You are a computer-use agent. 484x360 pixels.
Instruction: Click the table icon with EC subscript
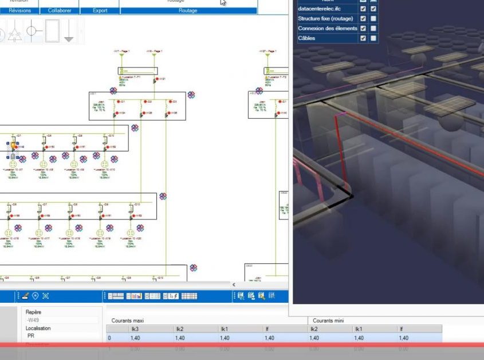241,296
